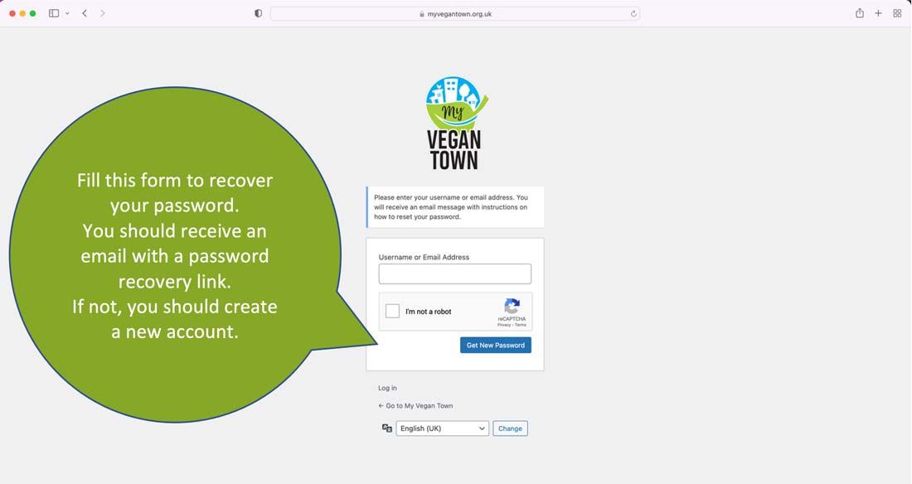
Task: Show the tab overview grid icon
Action: coord(897,13)
